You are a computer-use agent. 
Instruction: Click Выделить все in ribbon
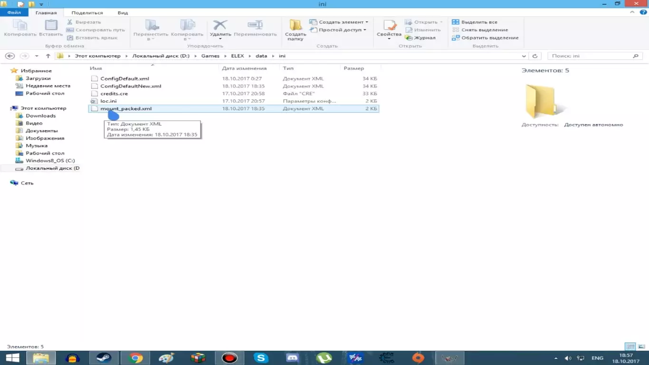[475, 22]
